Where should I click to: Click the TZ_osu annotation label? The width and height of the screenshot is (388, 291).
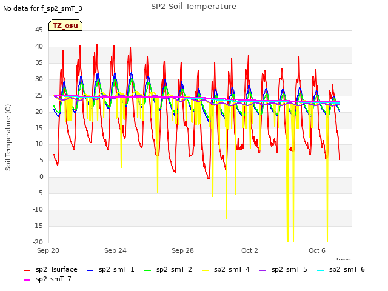[x=65, y=25]
